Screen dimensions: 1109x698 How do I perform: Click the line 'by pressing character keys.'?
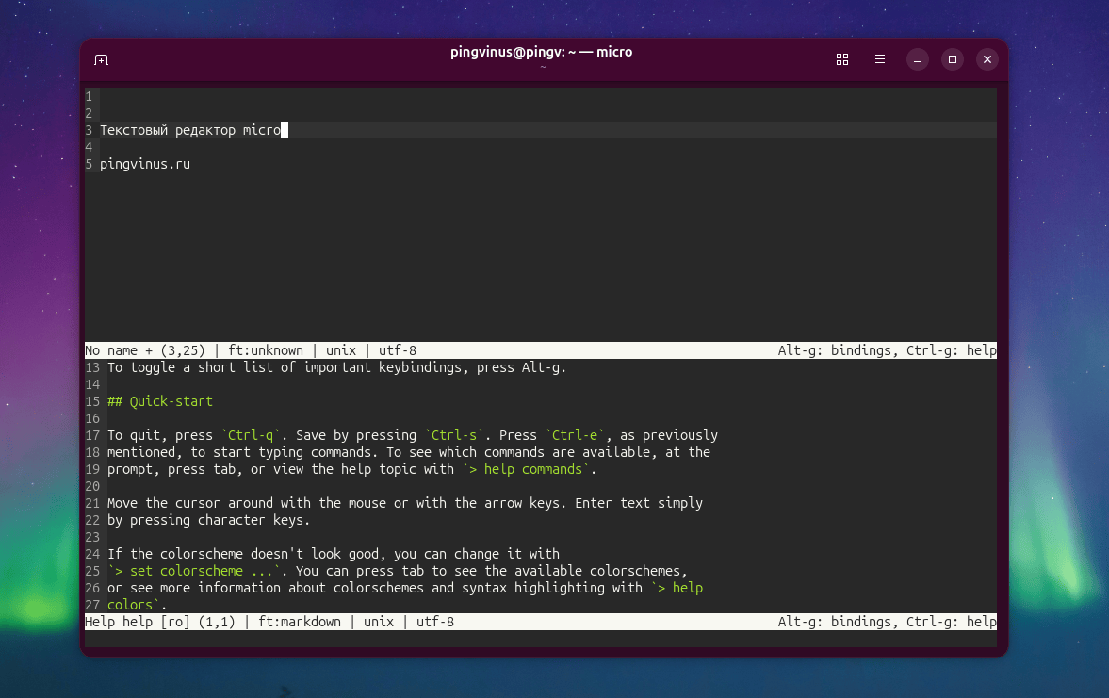(x=208, y=521)
